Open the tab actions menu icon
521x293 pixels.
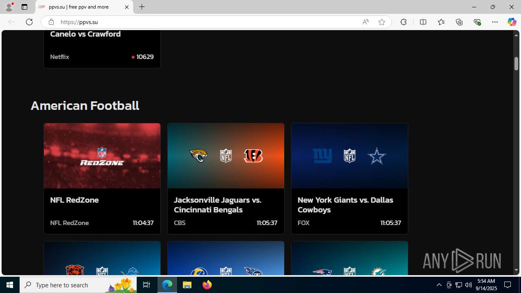24,7
